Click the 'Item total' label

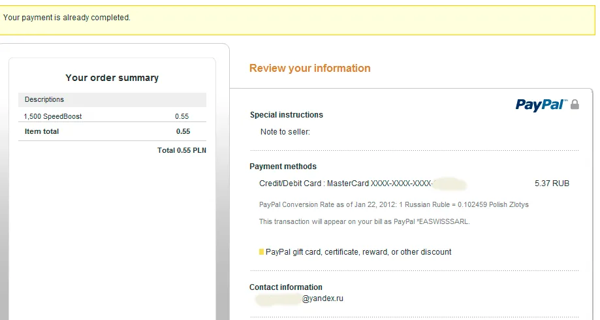[42, 131]
